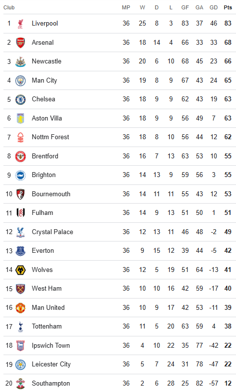
Task: Click the Pts column header
Action: tap(228, 7)
